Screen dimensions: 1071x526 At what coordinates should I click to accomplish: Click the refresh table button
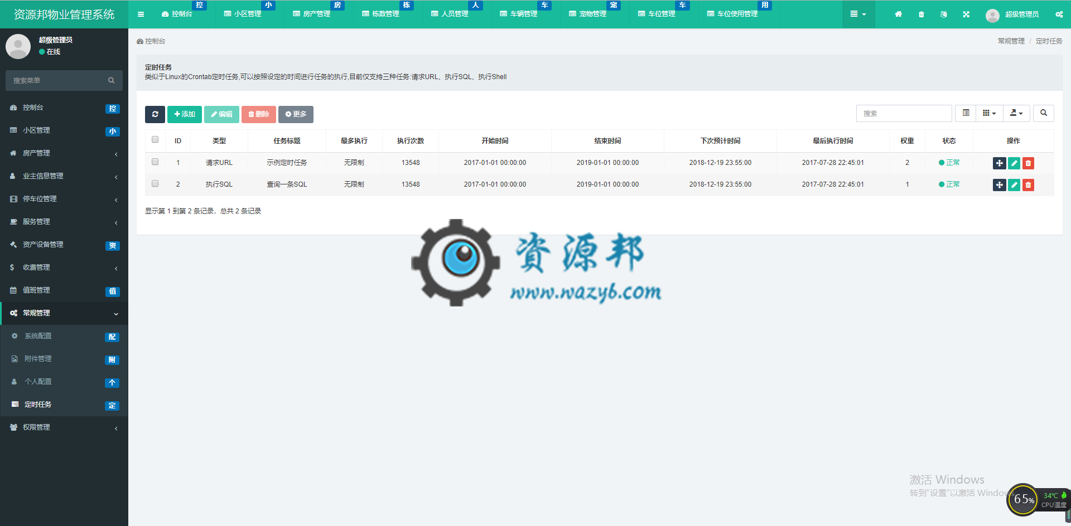point(155,114)
